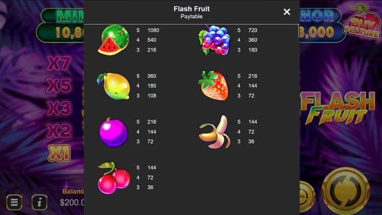Click the watermelon 1080 payout value
Image resolution: width=382 pixels, height=215 pixels.
153,30
